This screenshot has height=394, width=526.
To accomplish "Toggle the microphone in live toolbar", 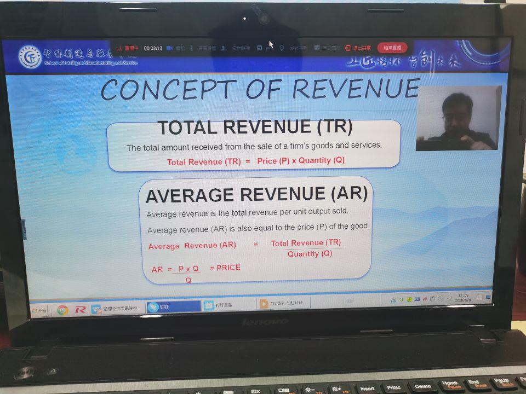I will tap(191, 48).
